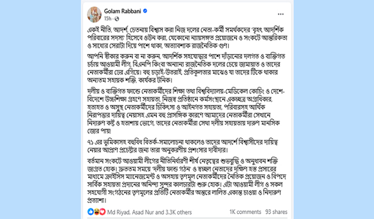Click the first paragraph starting 'একই নীতি'

(187, 38)
